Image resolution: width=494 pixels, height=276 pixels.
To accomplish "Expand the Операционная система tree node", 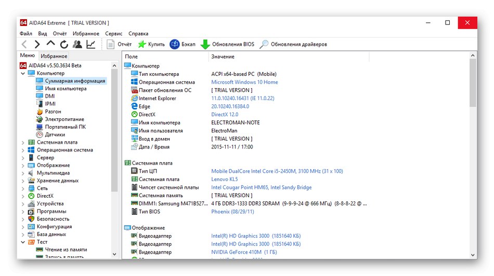I will coord(23,150).
